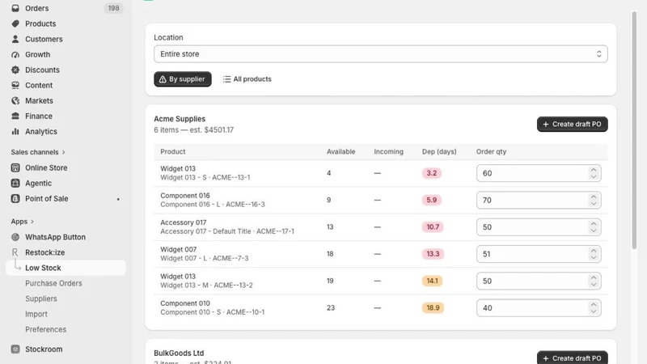Viewport: 647px width, 364px height.
Task: Click the Accessory 017 product name
Action: click(184, 222)
